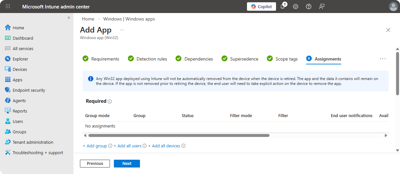Switch to the Detection rules step
Image resolution: width=400 pixels, height=174 pixels.
pos(151,59)
